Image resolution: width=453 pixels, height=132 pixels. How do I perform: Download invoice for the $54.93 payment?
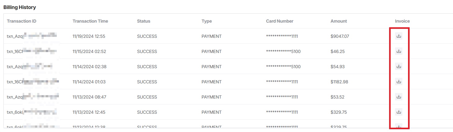click(399, 67)
